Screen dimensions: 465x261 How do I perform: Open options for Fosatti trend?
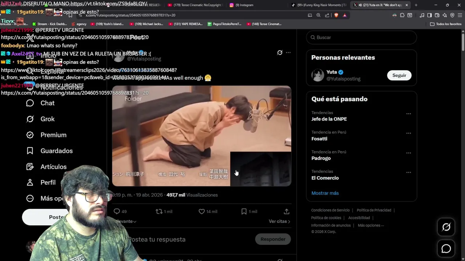(409, 133)
